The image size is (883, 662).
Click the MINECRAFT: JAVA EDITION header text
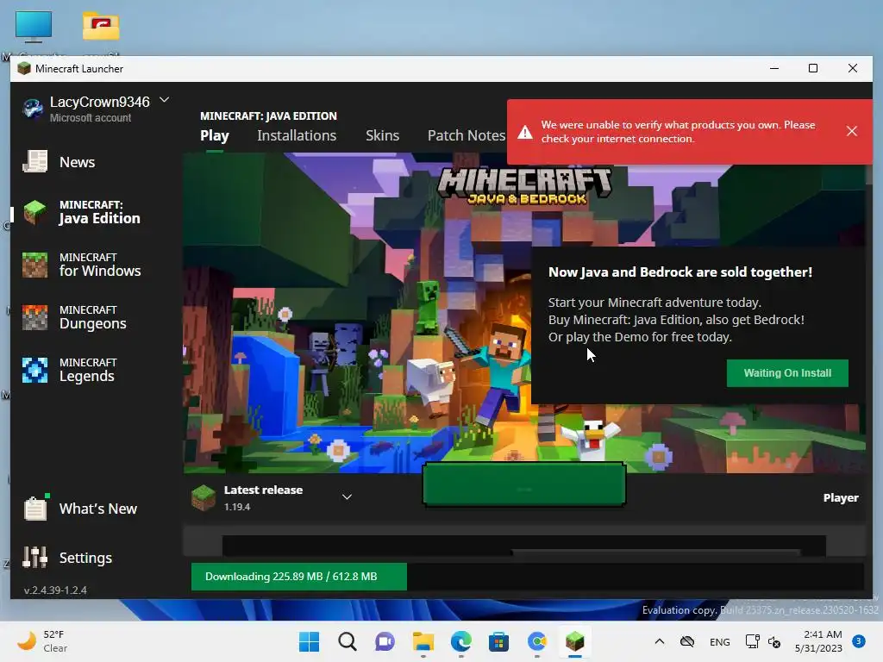coord(269,116)
